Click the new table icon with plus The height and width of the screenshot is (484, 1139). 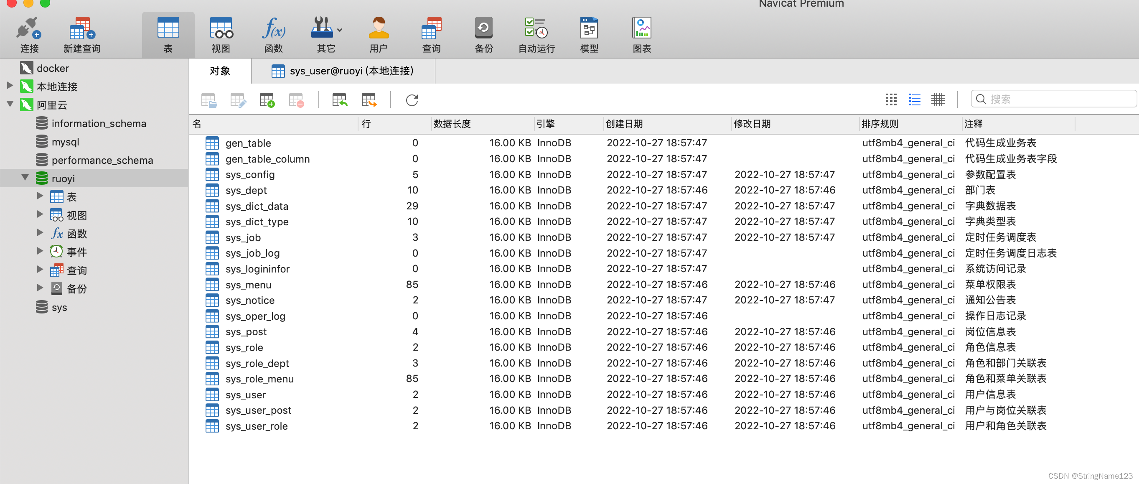click(267, 100)
